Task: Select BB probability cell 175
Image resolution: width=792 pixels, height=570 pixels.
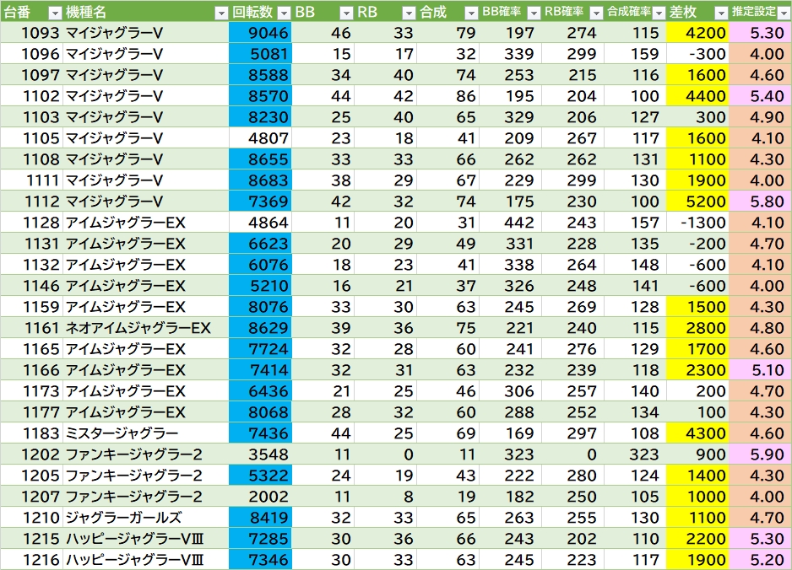Action: 510,202
